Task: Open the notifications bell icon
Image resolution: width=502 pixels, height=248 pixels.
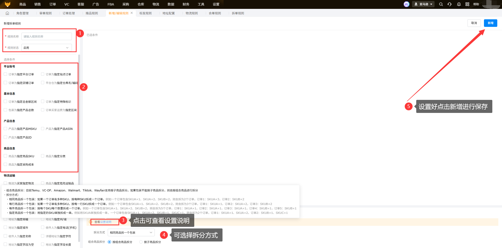Action: coord(459,4)
